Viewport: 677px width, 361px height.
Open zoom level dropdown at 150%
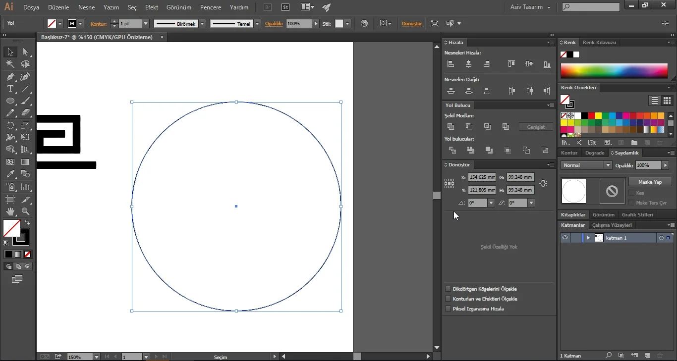click(96, 357)
